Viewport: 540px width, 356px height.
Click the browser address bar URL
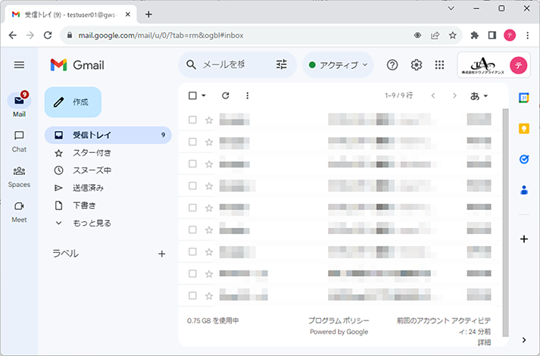click(x=161, y=35)
